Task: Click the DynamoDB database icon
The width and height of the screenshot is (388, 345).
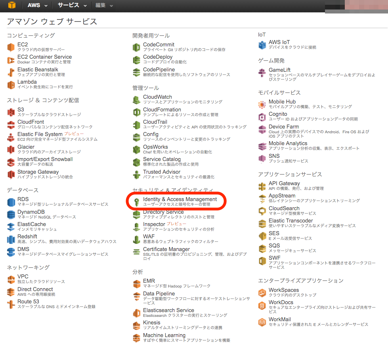Action: [12, 215]
